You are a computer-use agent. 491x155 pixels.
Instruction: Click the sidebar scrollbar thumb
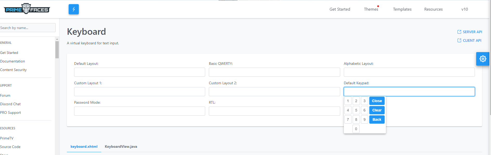[57, 48]
